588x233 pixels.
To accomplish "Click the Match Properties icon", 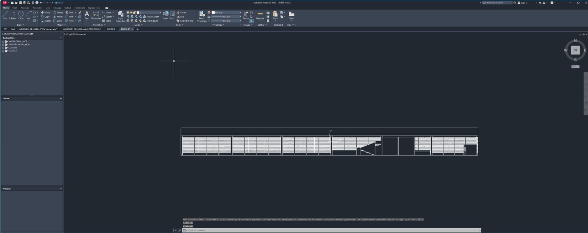I will click(x=202, y=15).
